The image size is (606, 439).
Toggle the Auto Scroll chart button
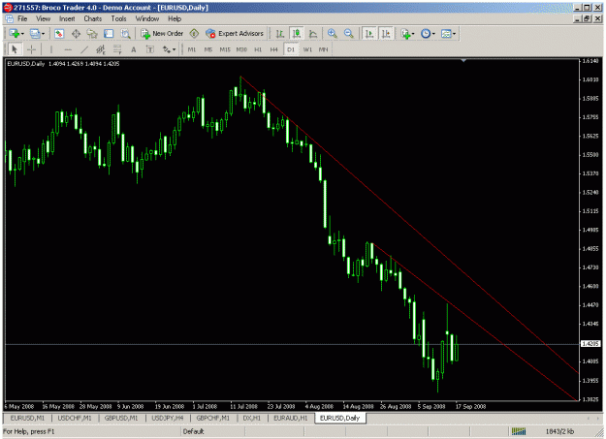(x=369, y=34)
